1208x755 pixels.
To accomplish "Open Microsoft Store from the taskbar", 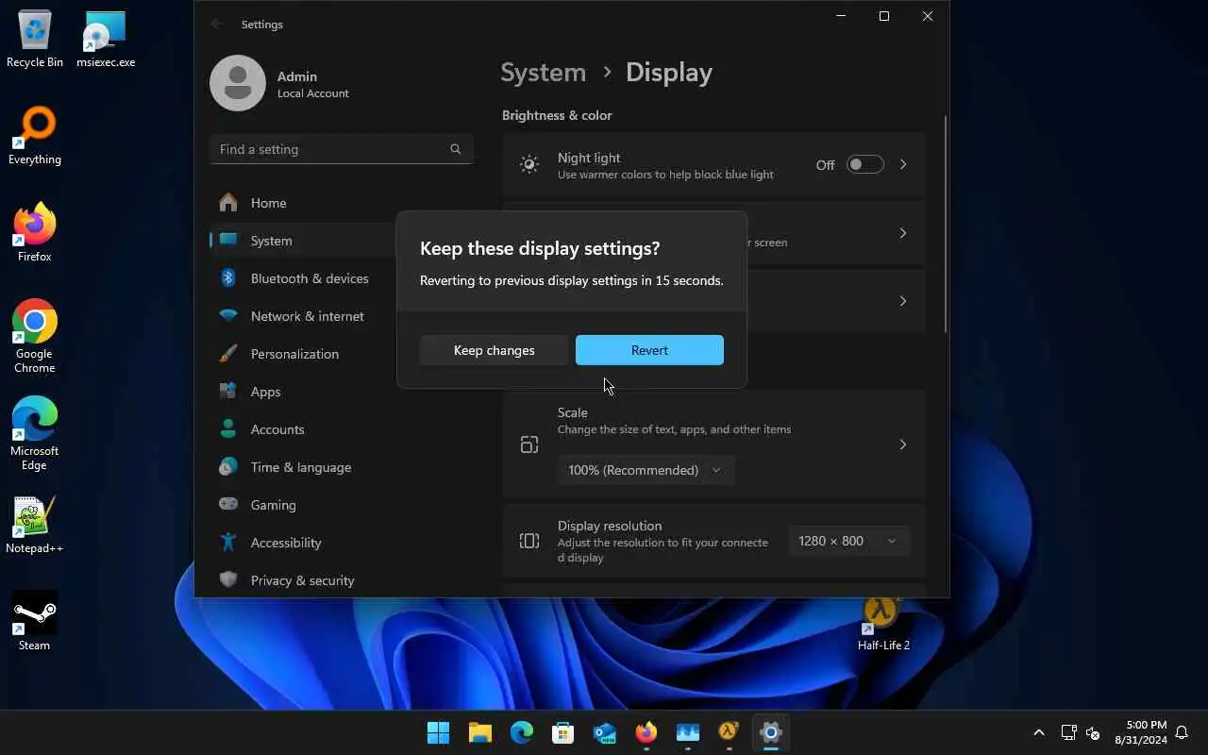I will coord(563,732).
